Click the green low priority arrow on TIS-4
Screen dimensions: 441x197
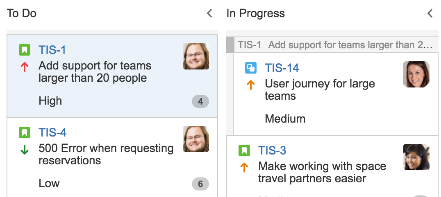[25, 150]
